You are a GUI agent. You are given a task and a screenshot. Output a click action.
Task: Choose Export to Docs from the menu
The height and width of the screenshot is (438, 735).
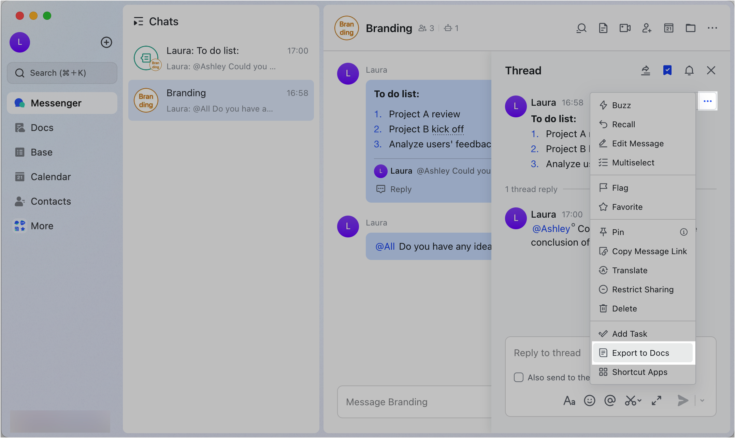click(x=640, y=353)
